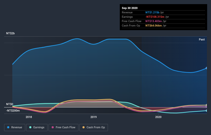Click the NT$0 y-axis label
This screenshot has width=211, height=135.
click(x=10, y=104)
